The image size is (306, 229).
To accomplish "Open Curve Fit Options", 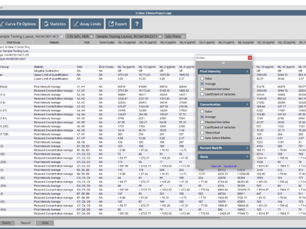I will coord(19,24).
